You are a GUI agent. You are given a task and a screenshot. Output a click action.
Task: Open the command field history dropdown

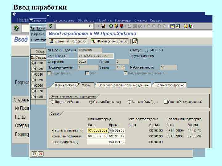tap(90, 26)
